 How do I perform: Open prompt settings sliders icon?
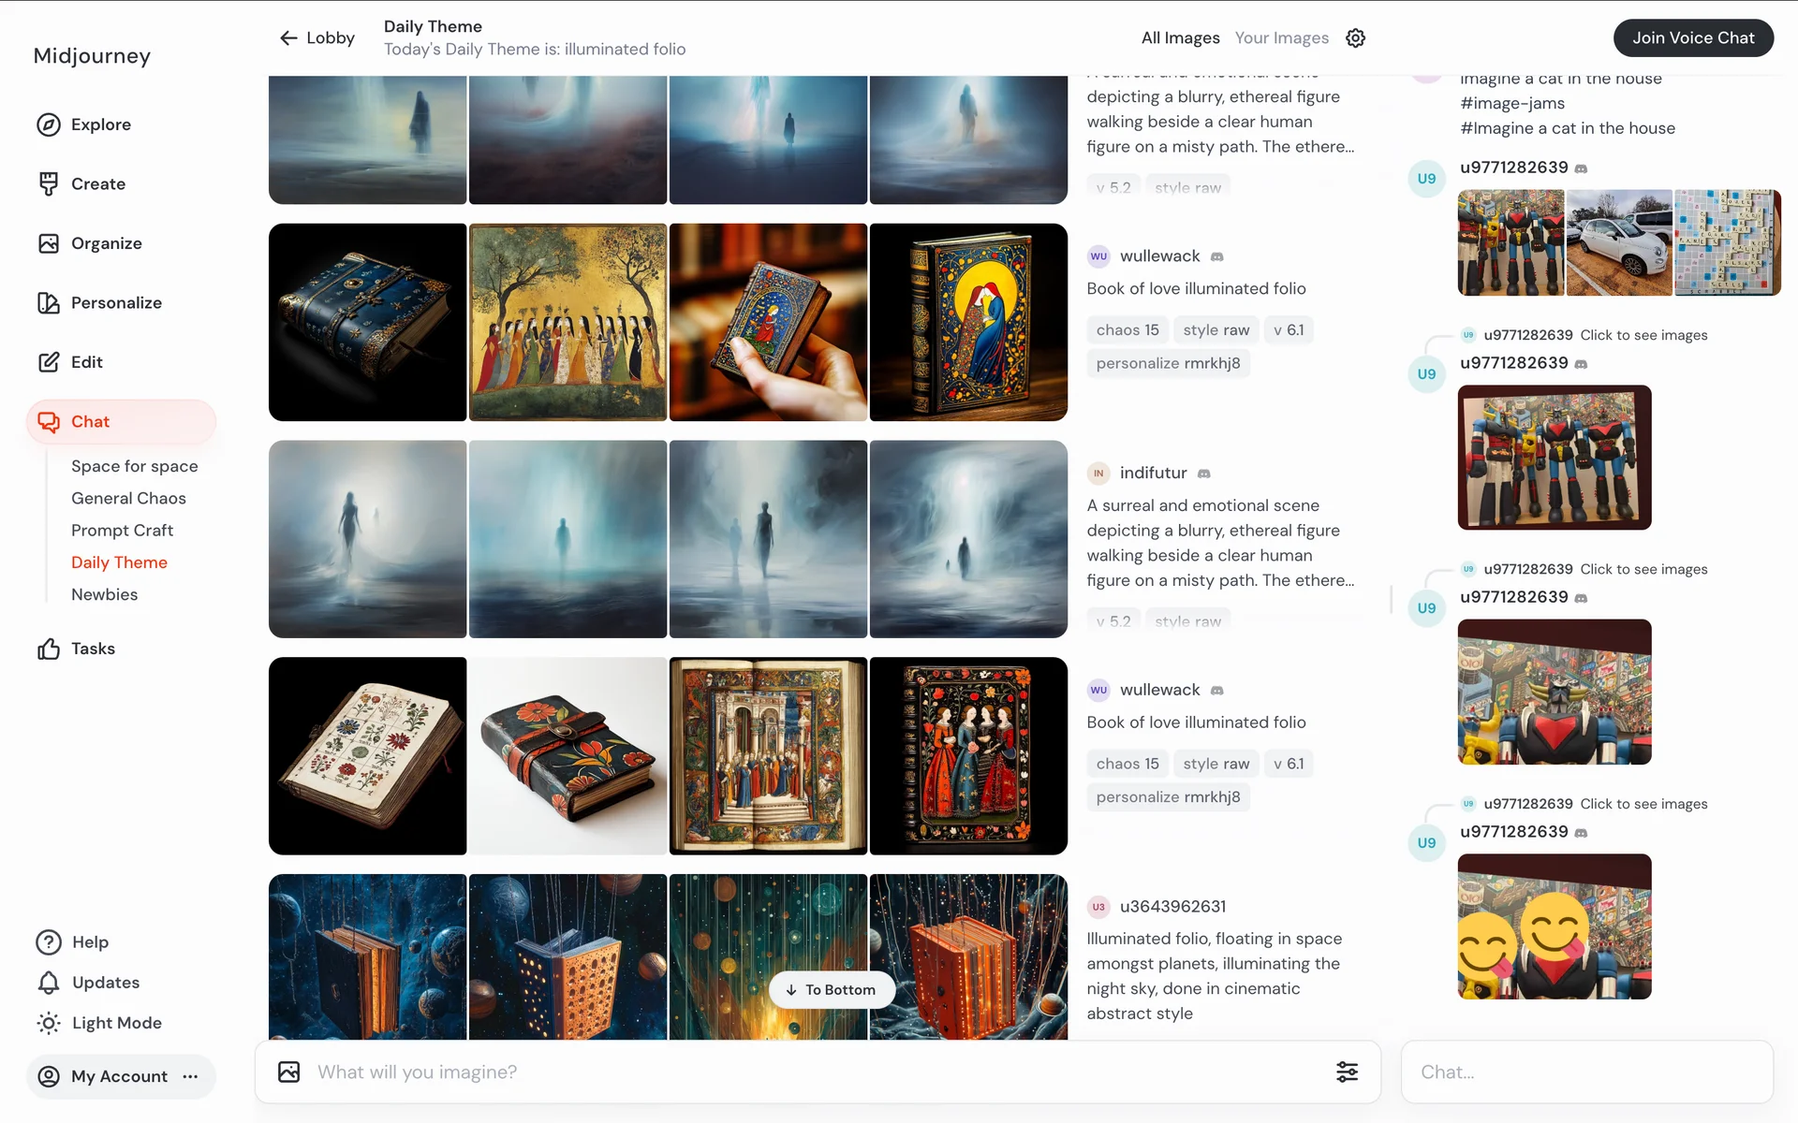[1347, 1072]
